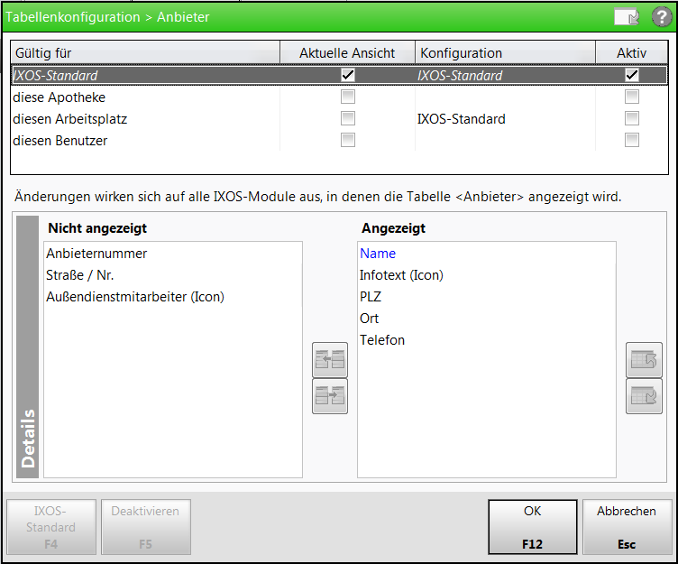Check Aktuelle Ansicht for diesen Arbeitsplatz
The image size is (678, 564).
point(348,118)
